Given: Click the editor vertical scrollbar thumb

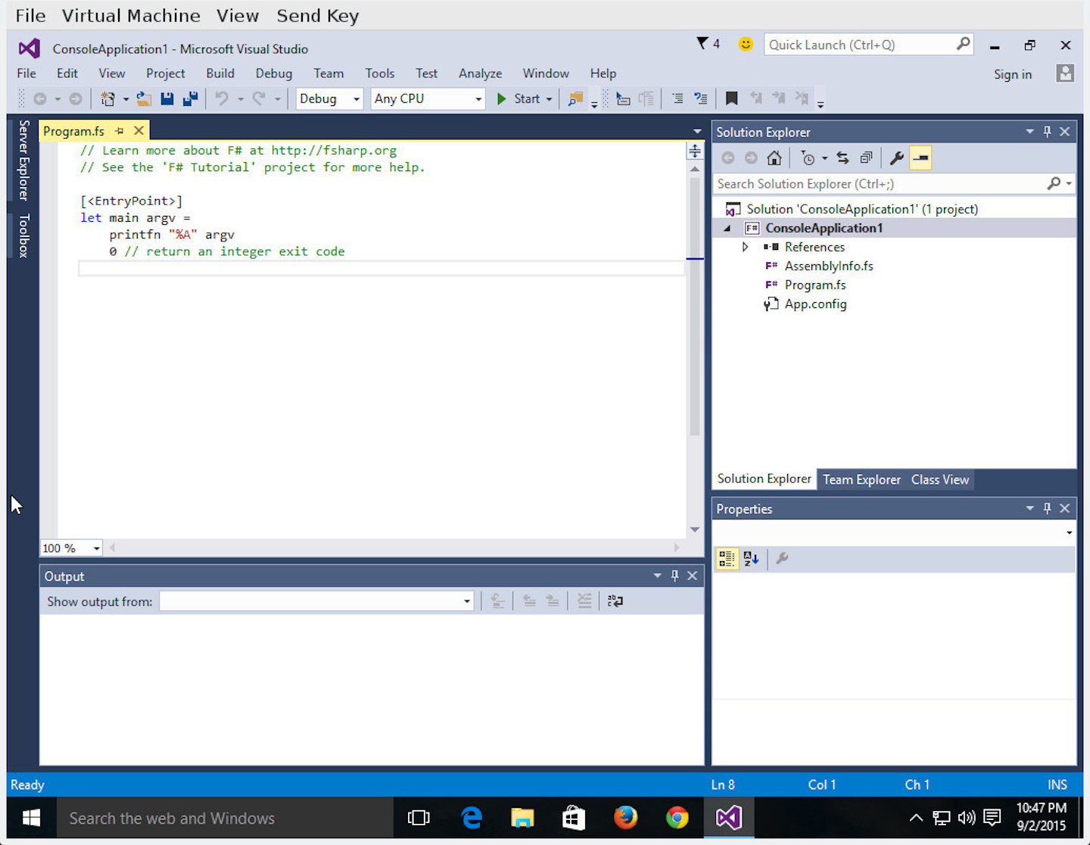Looking at the screenshot, I should pos(695,306).
